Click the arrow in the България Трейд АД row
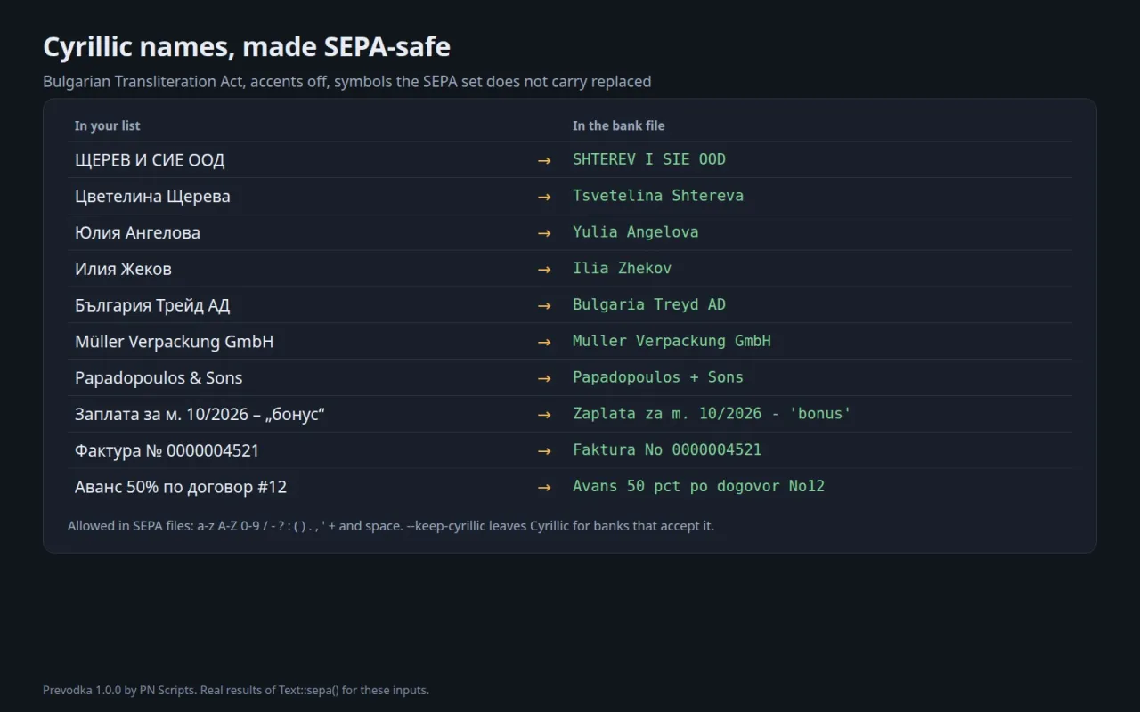 pyautogui.click(x=544, y=305)
